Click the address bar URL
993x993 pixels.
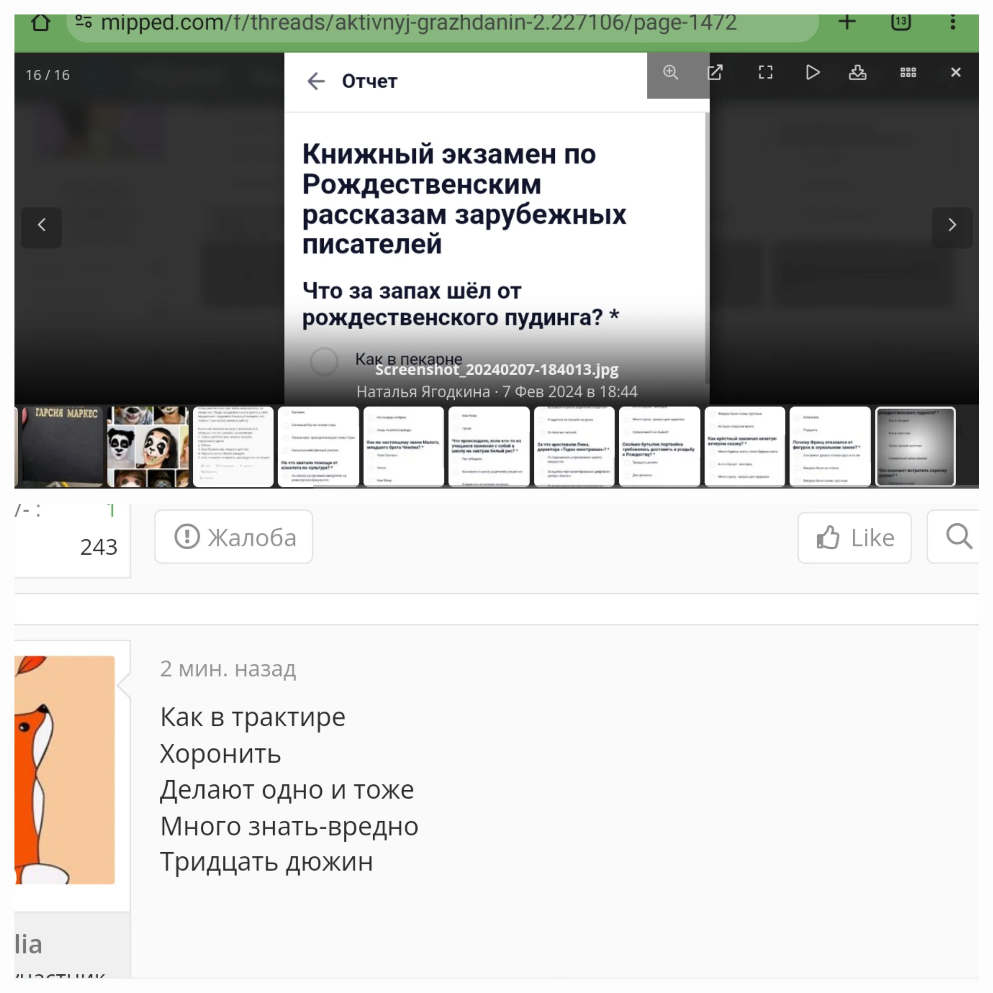click(418, 23)
